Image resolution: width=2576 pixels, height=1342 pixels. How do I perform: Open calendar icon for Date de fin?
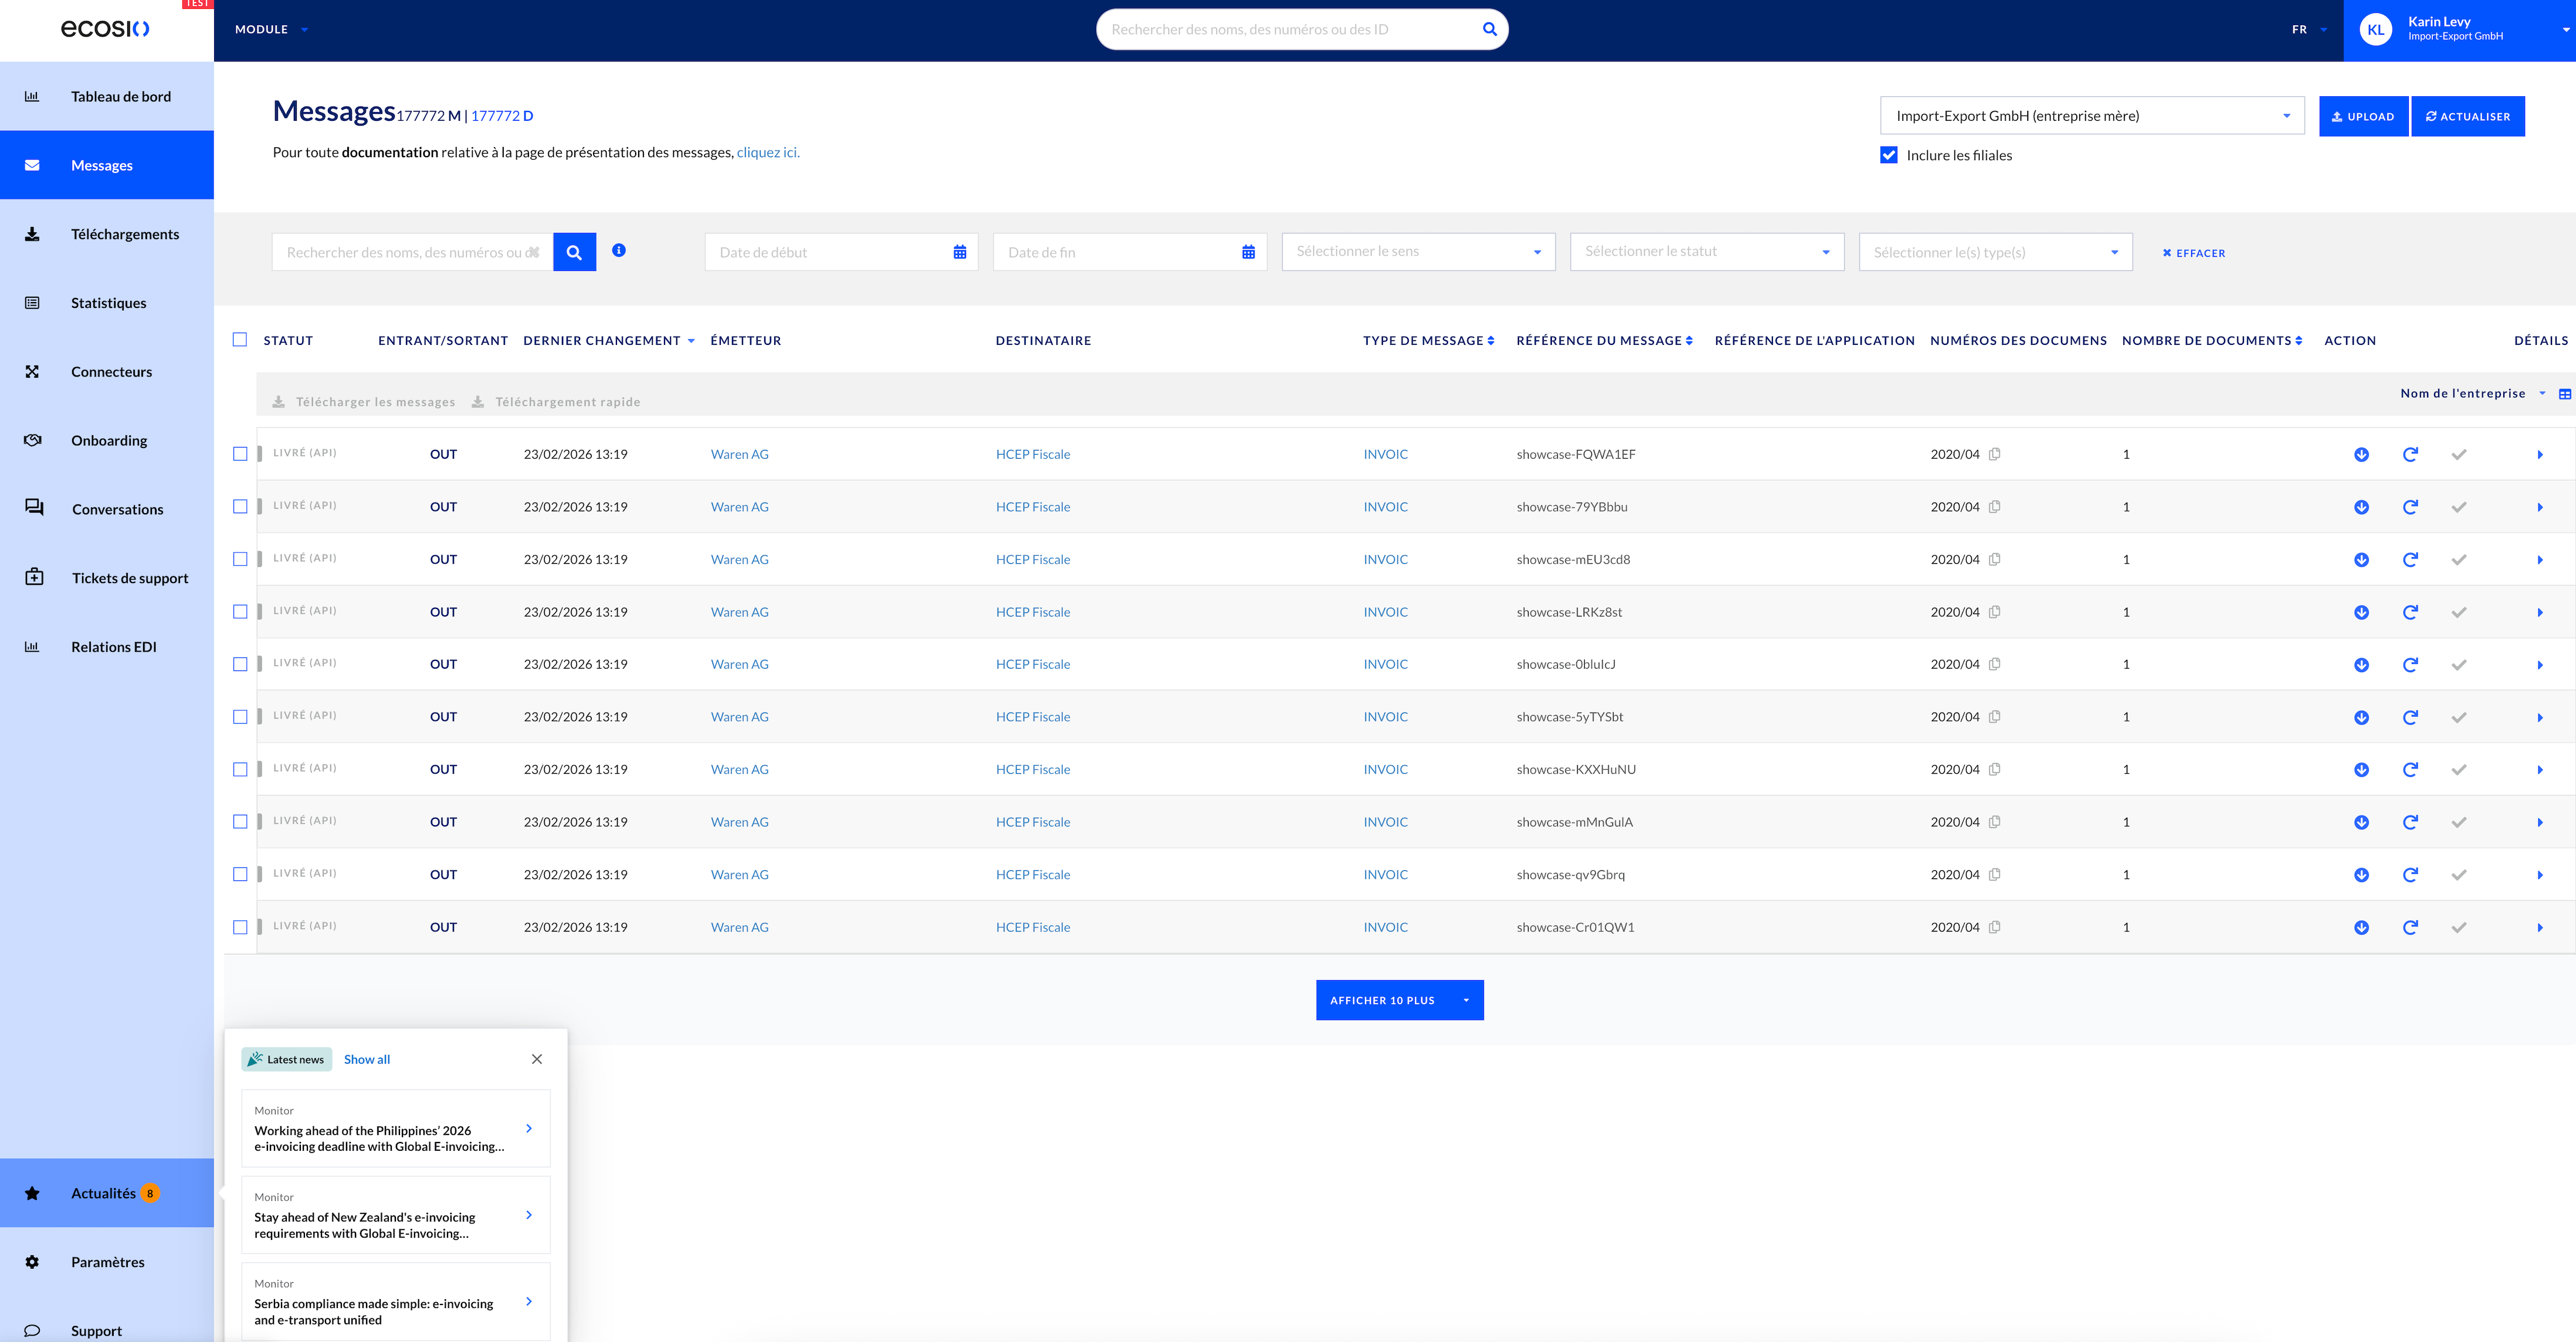pyautogui.click(x=1248, y=252)
